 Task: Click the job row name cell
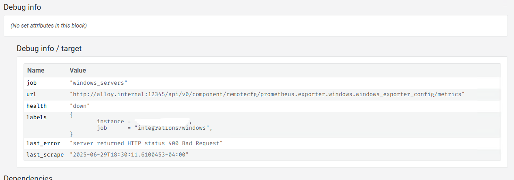tap(32, 83)
